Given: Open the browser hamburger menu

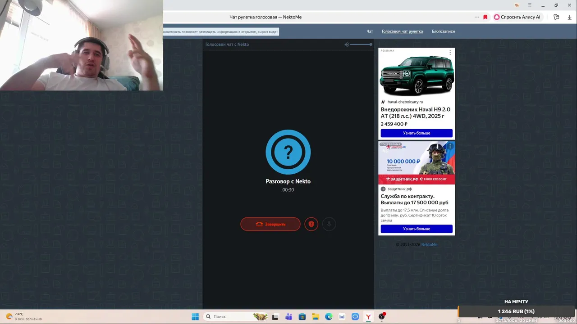Looking at the screenshot, I should pos(530,5).
